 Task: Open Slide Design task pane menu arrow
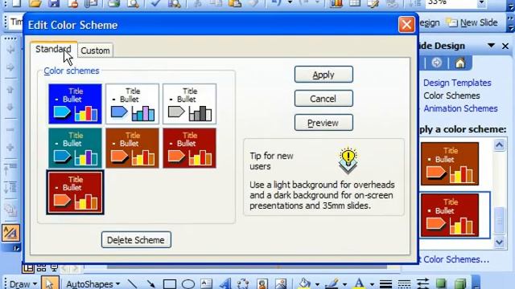coord(491,45)
